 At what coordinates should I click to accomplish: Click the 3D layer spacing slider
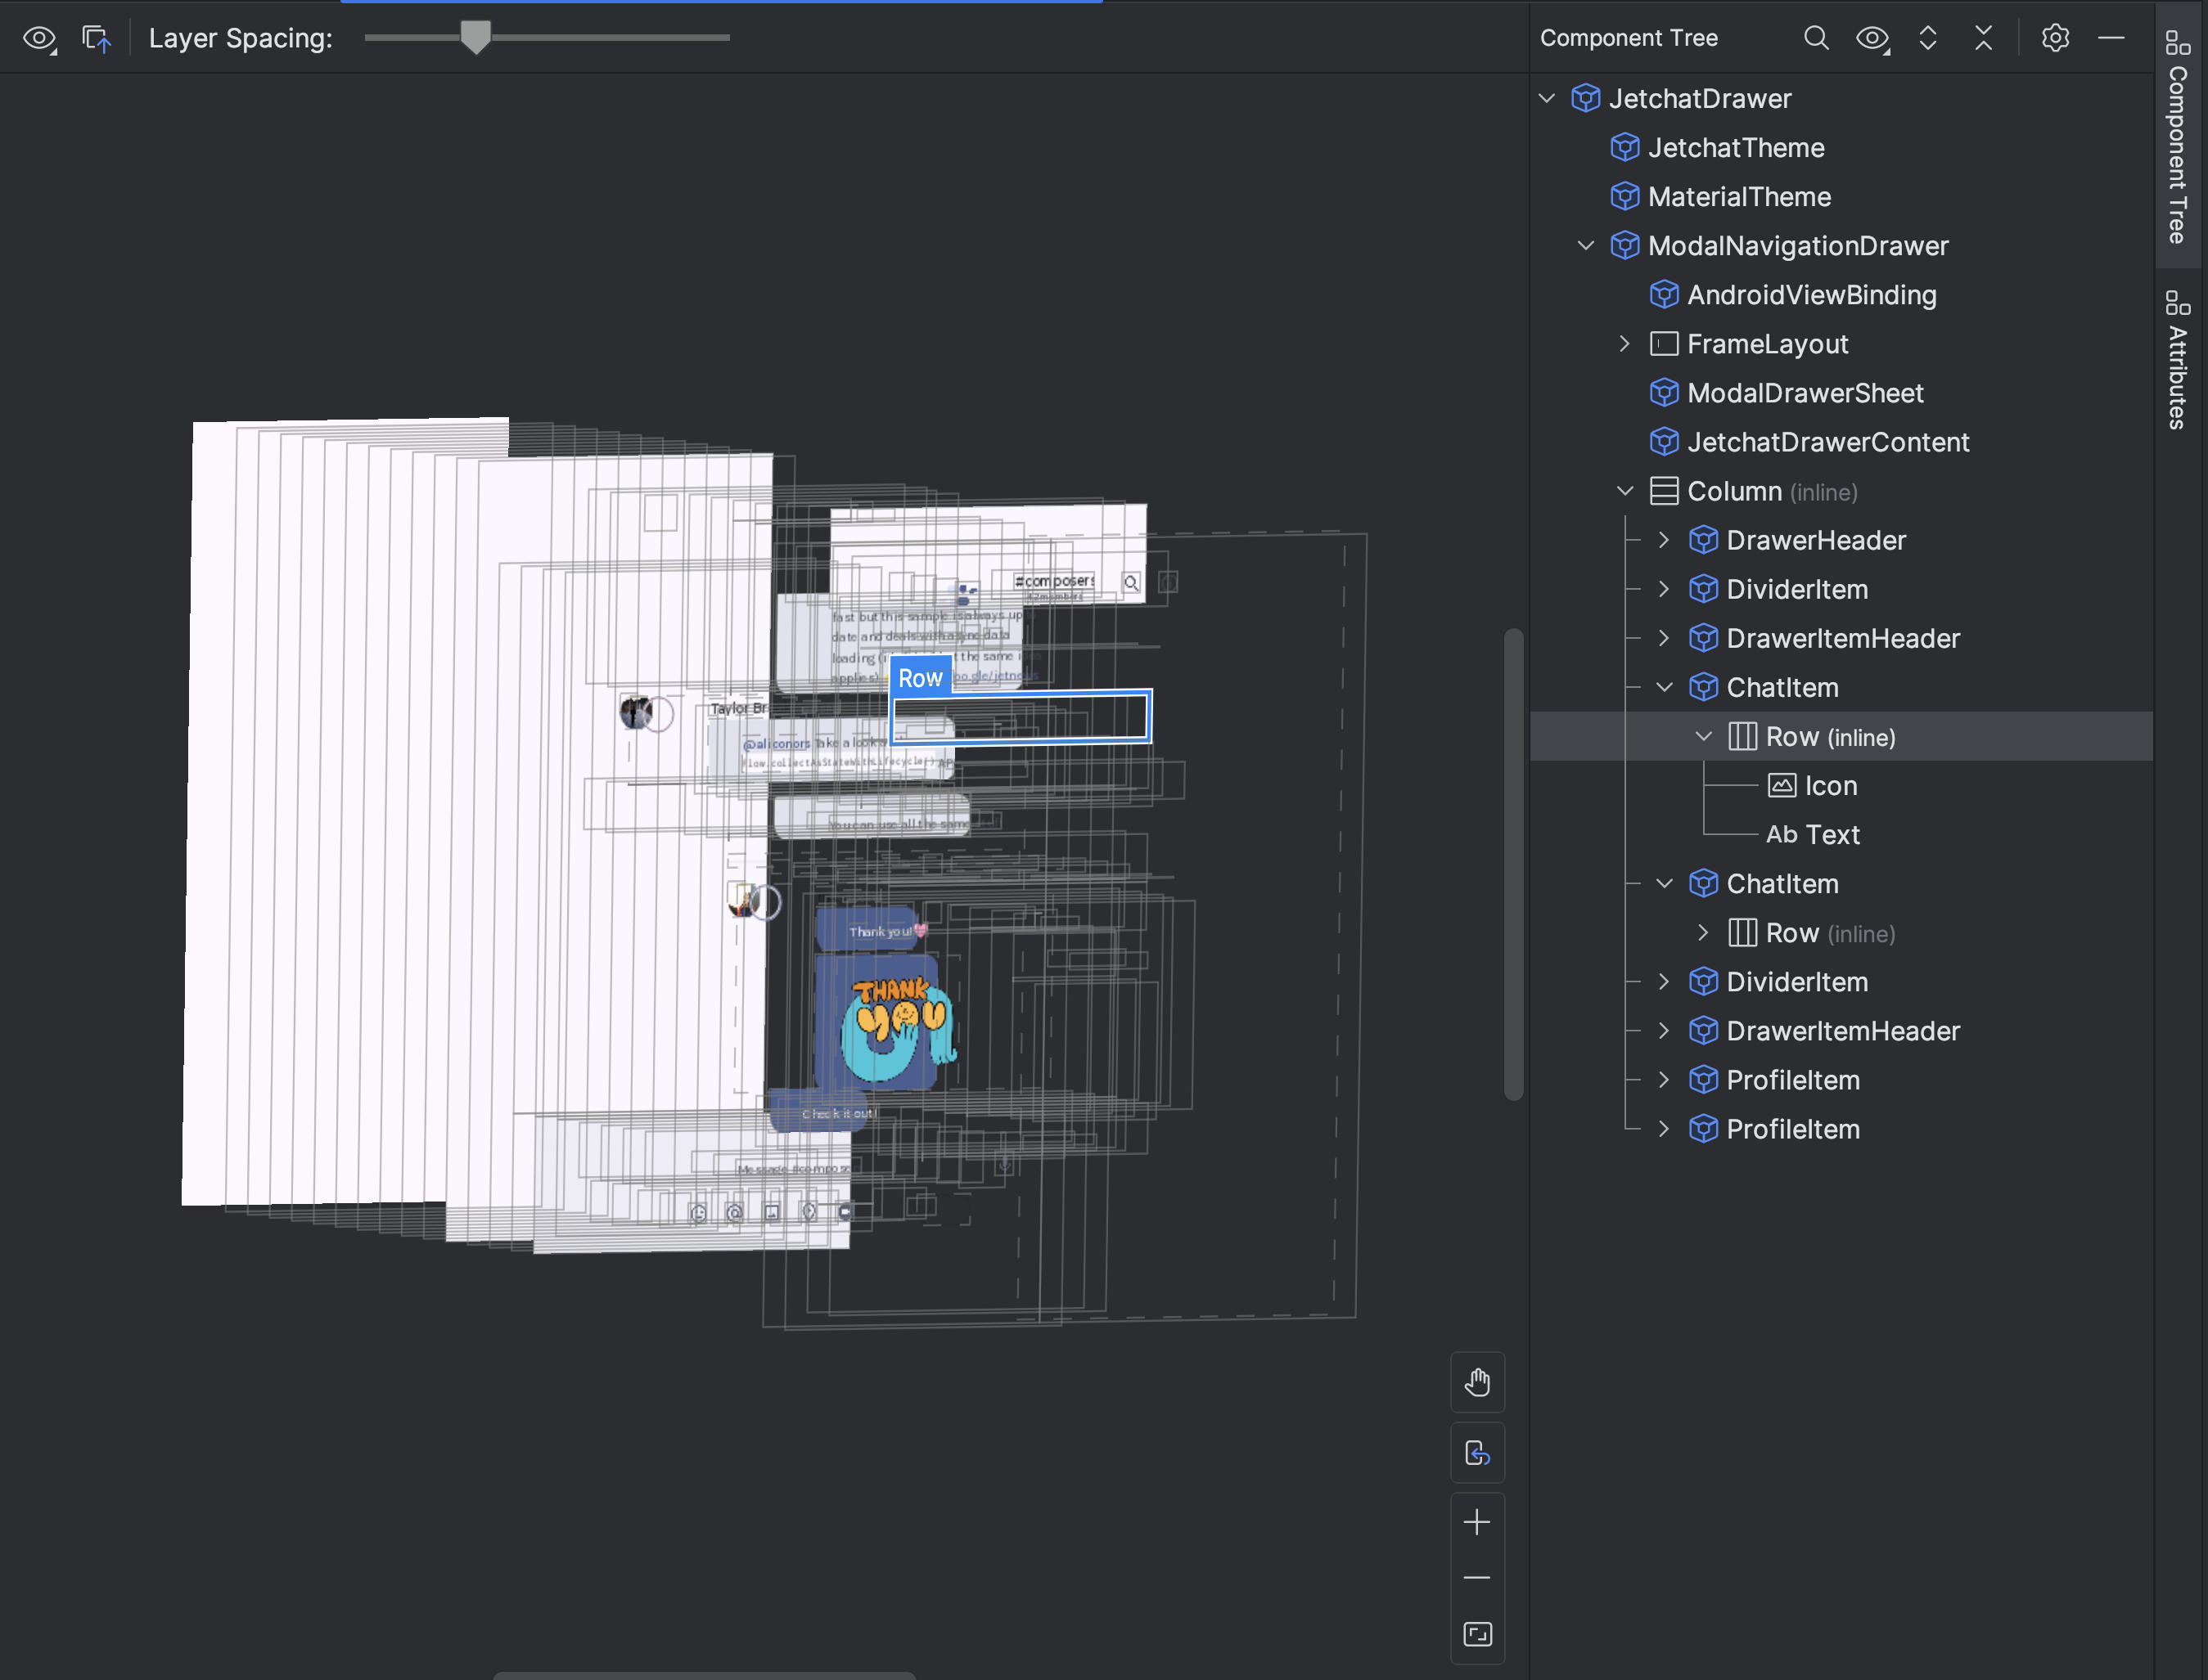475,35
